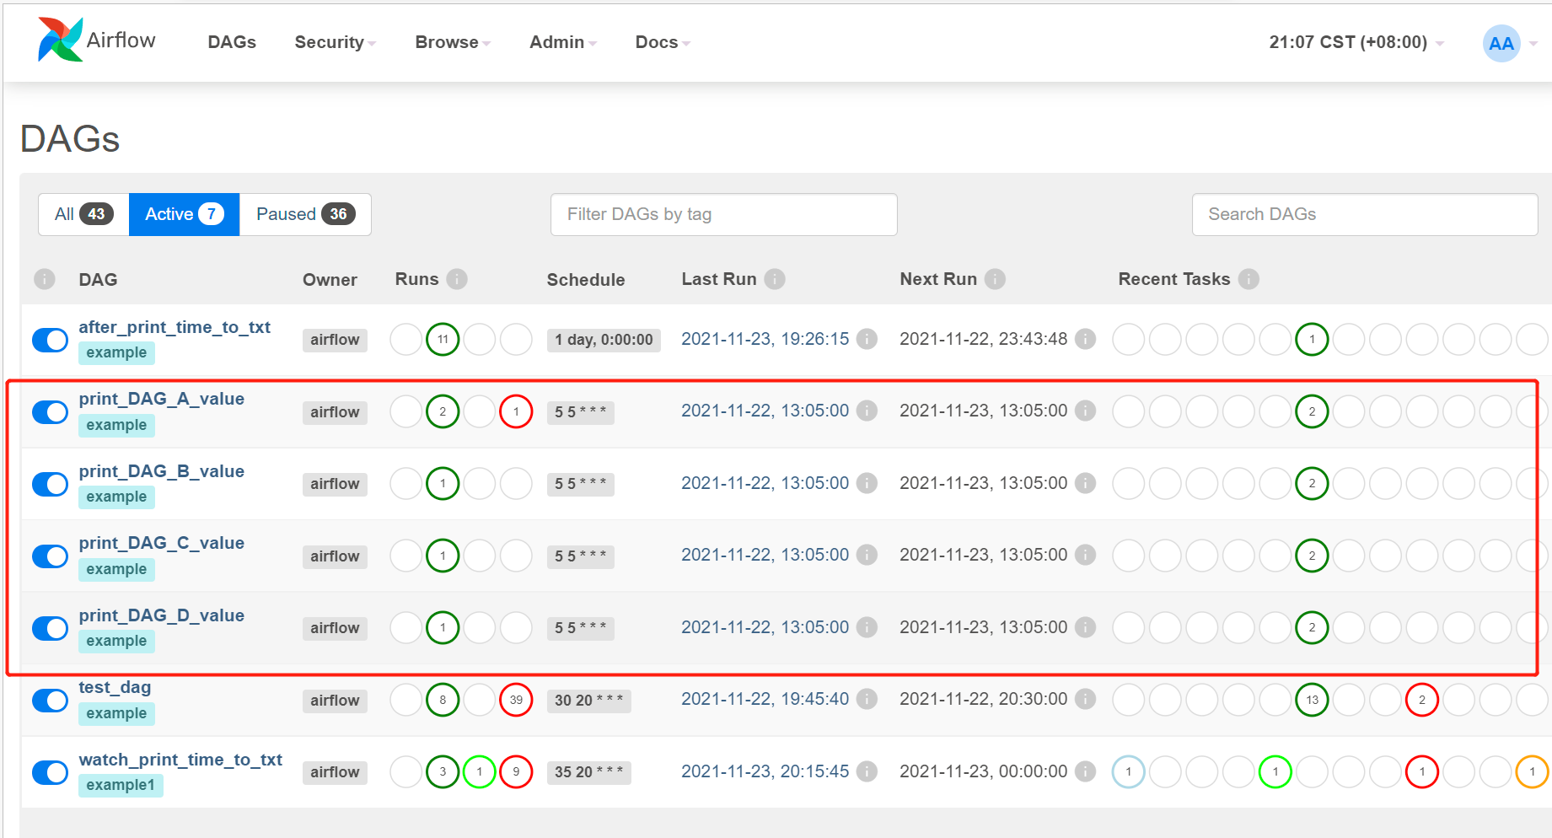Image resolution: width=1552 pixels, height=838 pixels.
Task: Toggle off the test_dag DAG
Action: pyautogui.click(x=51, y=701)
